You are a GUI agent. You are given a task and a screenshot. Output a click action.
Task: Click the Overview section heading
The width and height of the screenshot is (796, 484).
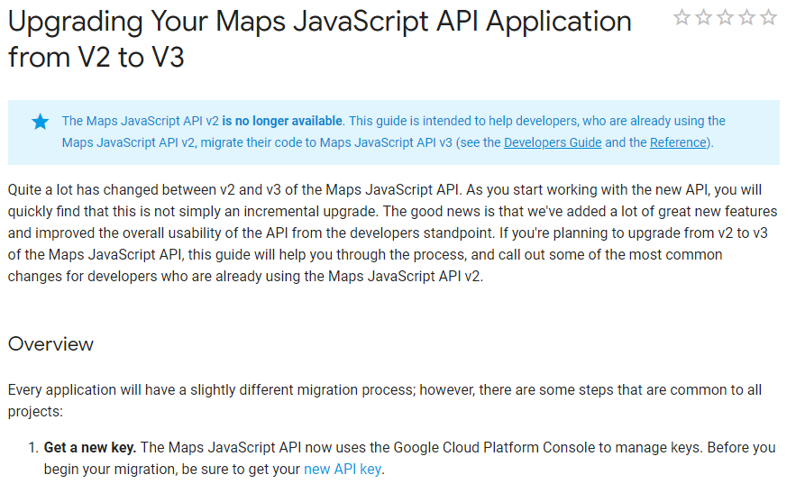[50, 344]
